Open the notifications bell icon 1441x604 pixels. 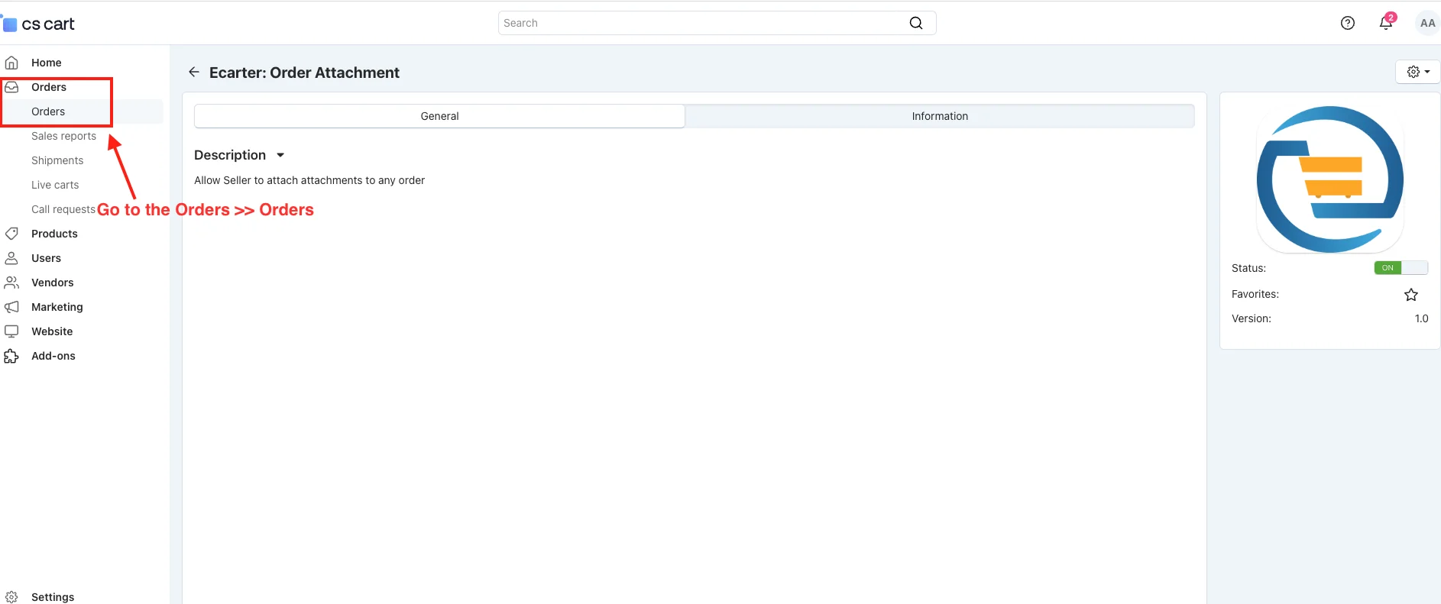tap(1385, 23)
